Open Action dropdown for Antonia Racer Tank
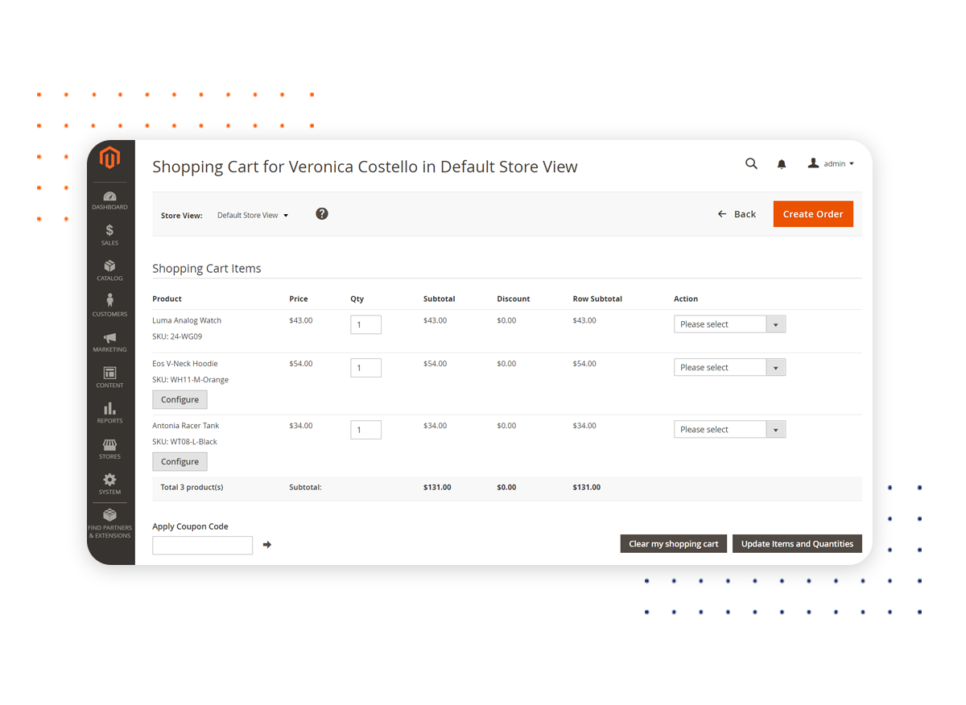Viewport: 966px width, 705px height. (729, 429)
